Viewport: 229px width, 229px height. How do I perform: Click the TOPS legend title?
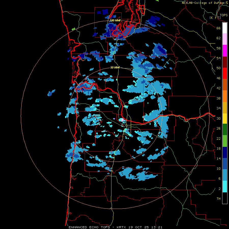(x=224, y=15)
